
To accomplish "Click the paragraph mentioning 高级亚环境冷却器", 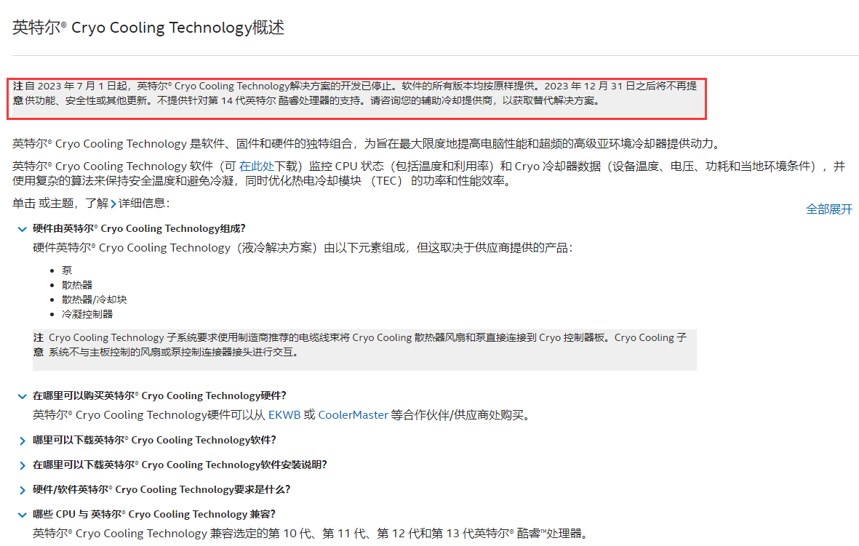I will 367,143.
